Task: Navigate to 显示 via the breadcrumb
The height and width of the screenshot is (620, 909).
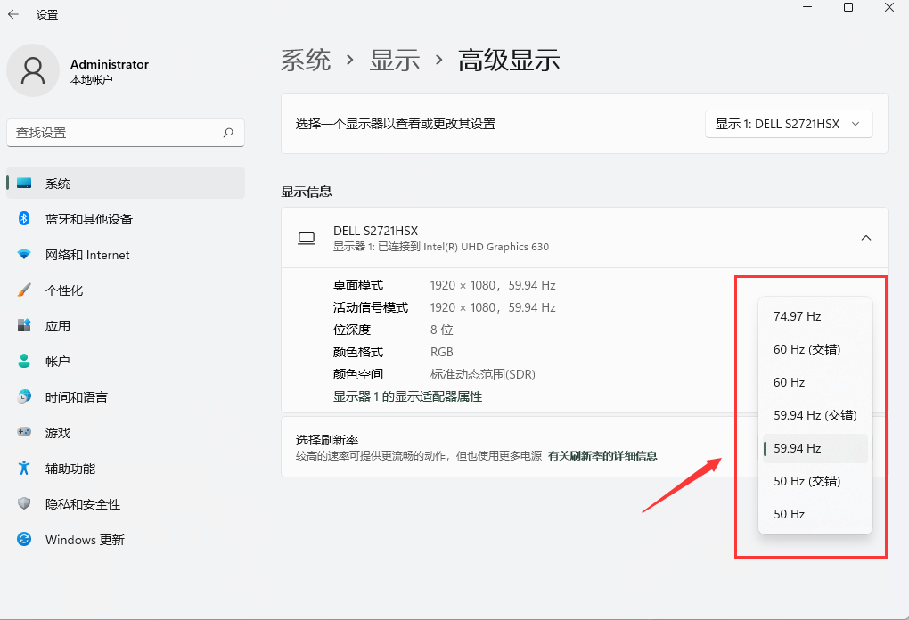Action: pyautogui.click(x=395, y=60)
